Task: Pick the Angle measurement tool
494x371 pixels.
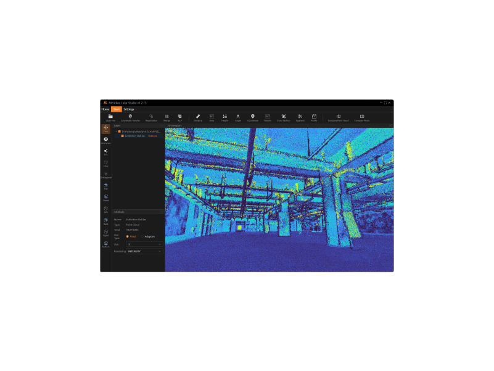Action: coord(238,118)
